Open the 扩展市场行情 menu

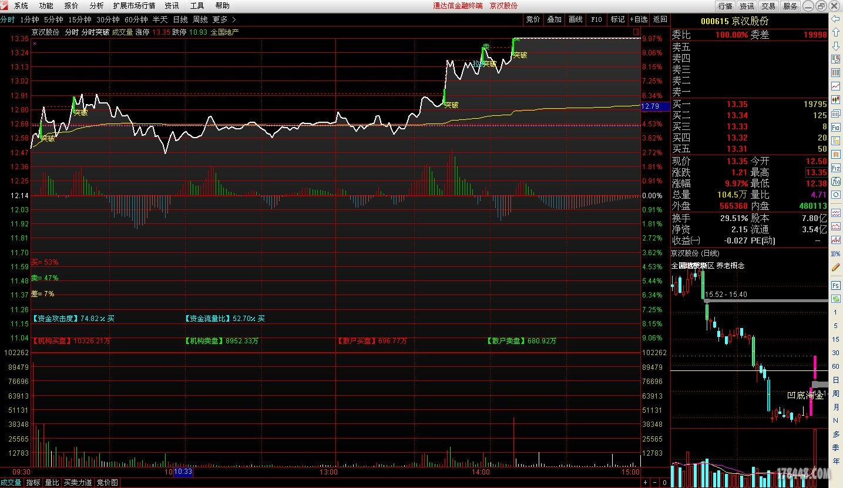pyautogui.click(x=135, y=6)
